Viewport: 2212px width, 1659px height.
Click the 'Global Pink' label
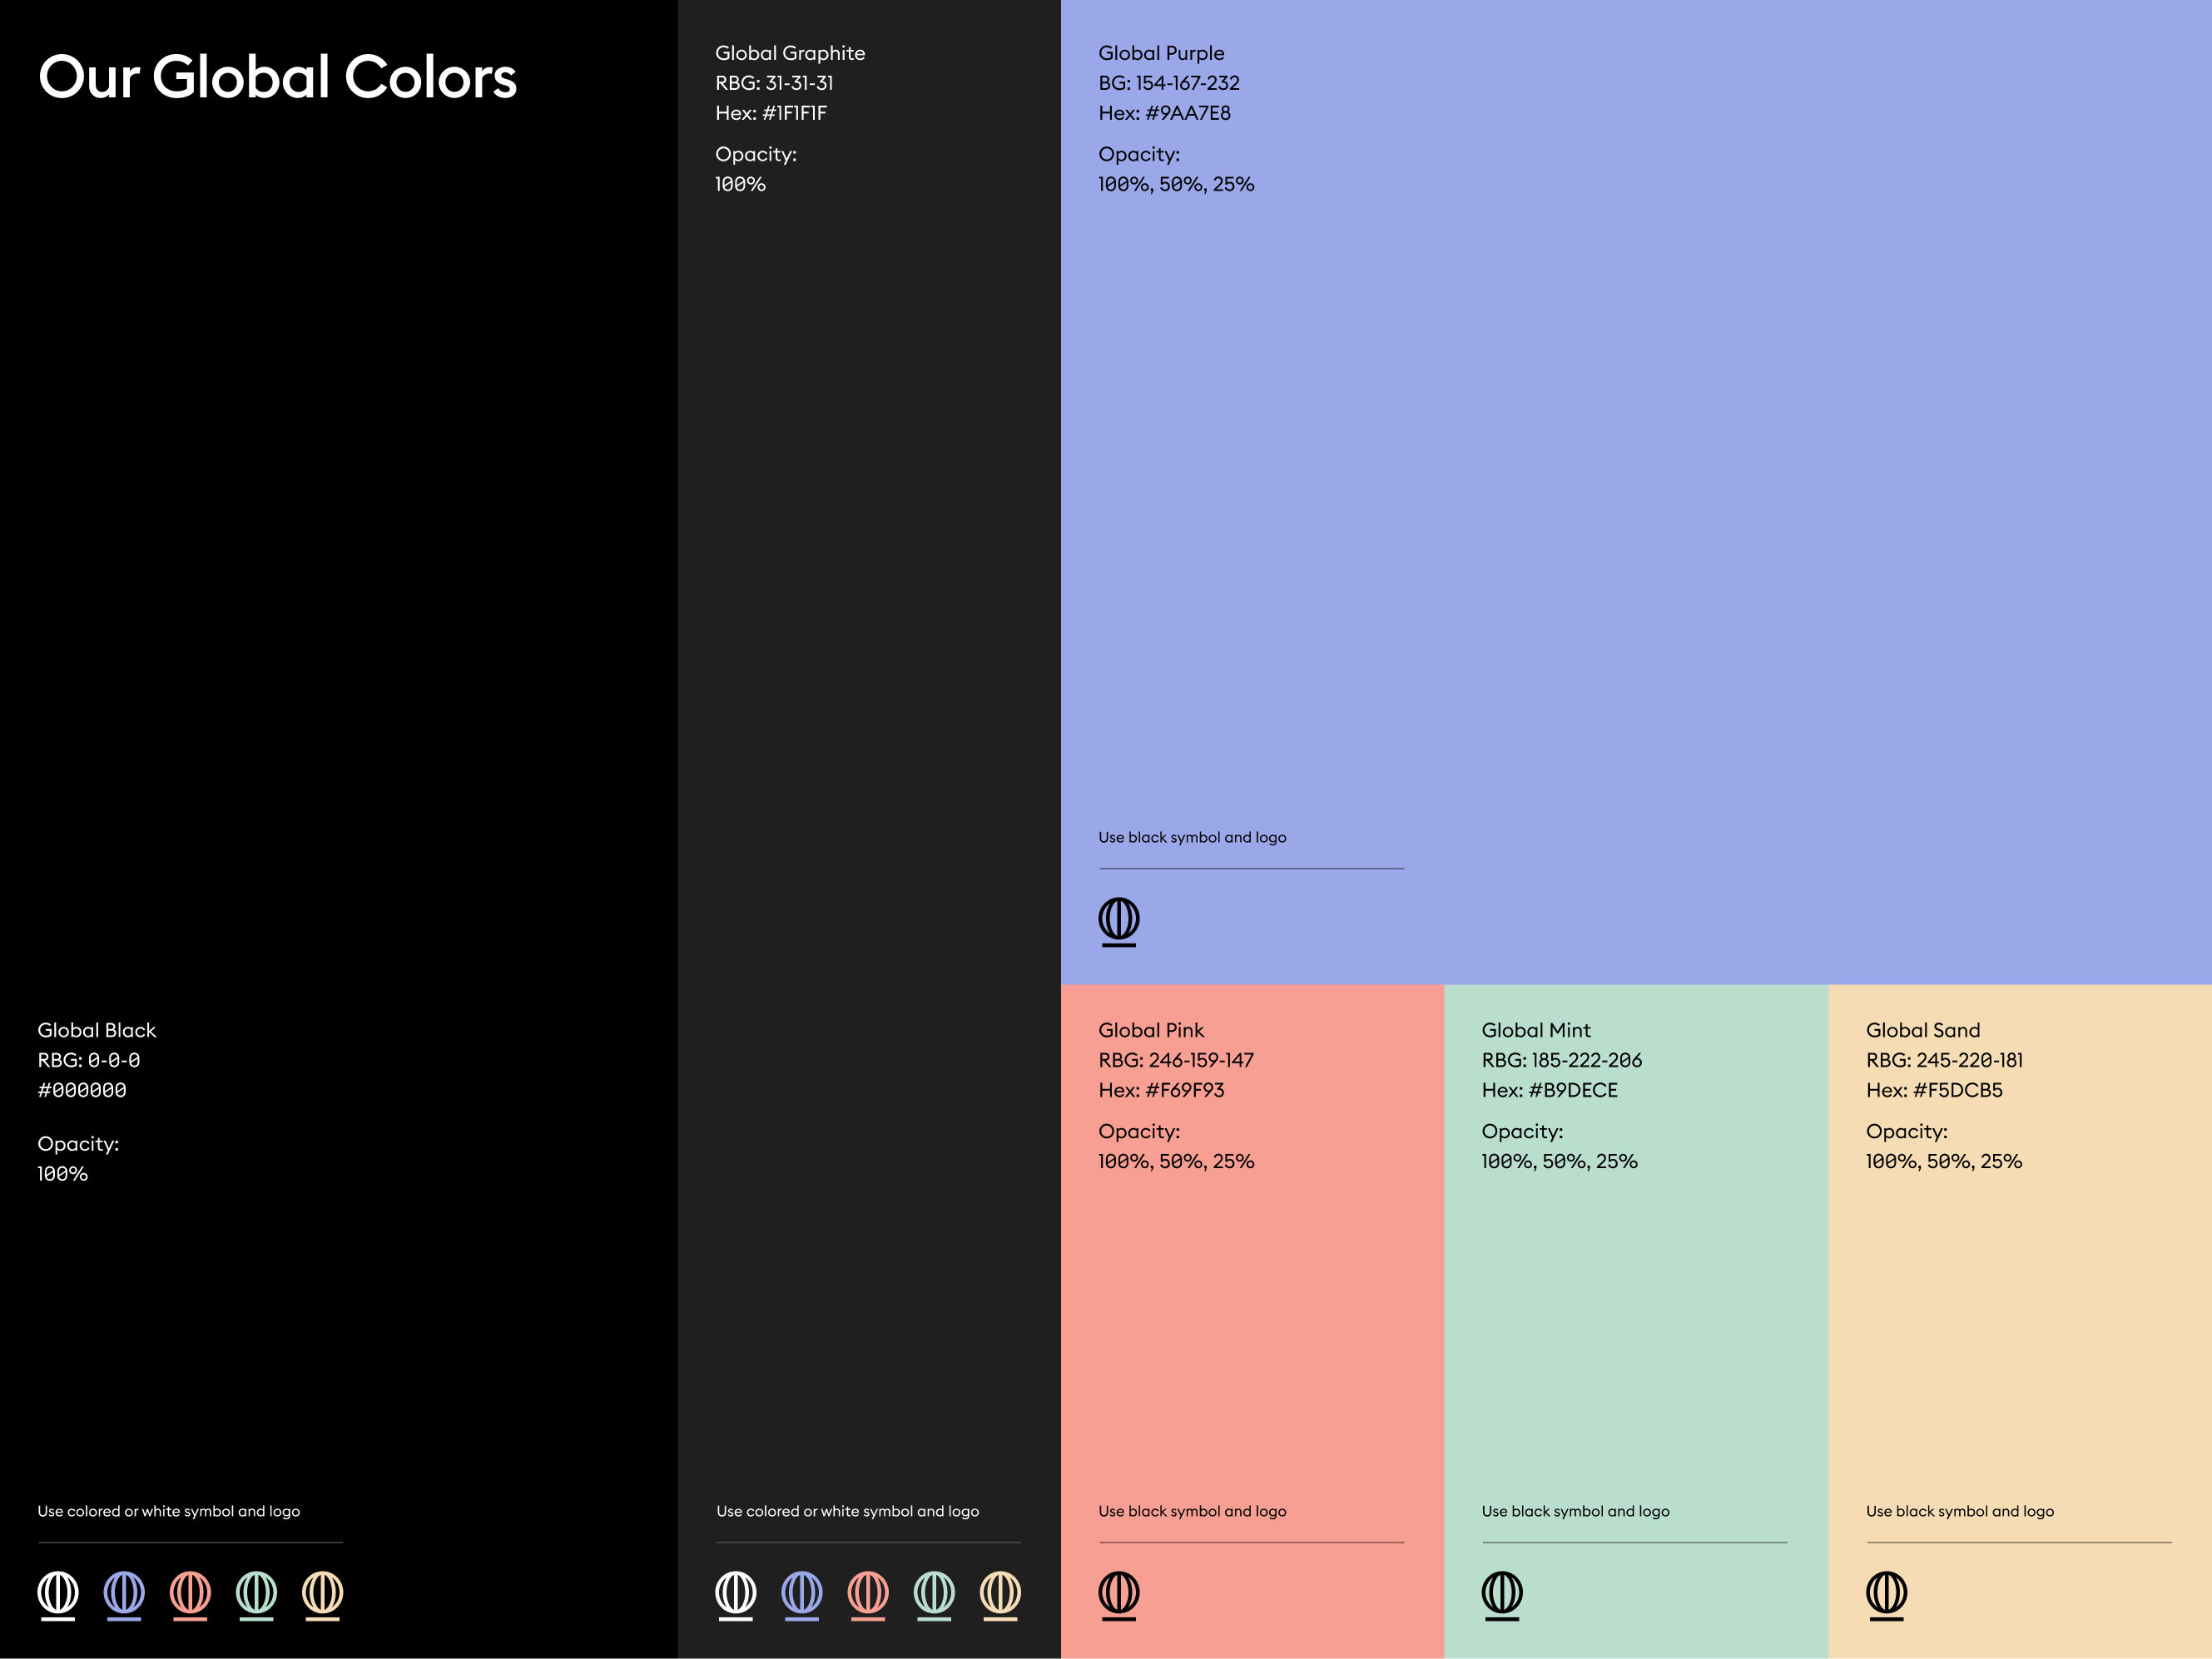(x=1151, y=1030)
